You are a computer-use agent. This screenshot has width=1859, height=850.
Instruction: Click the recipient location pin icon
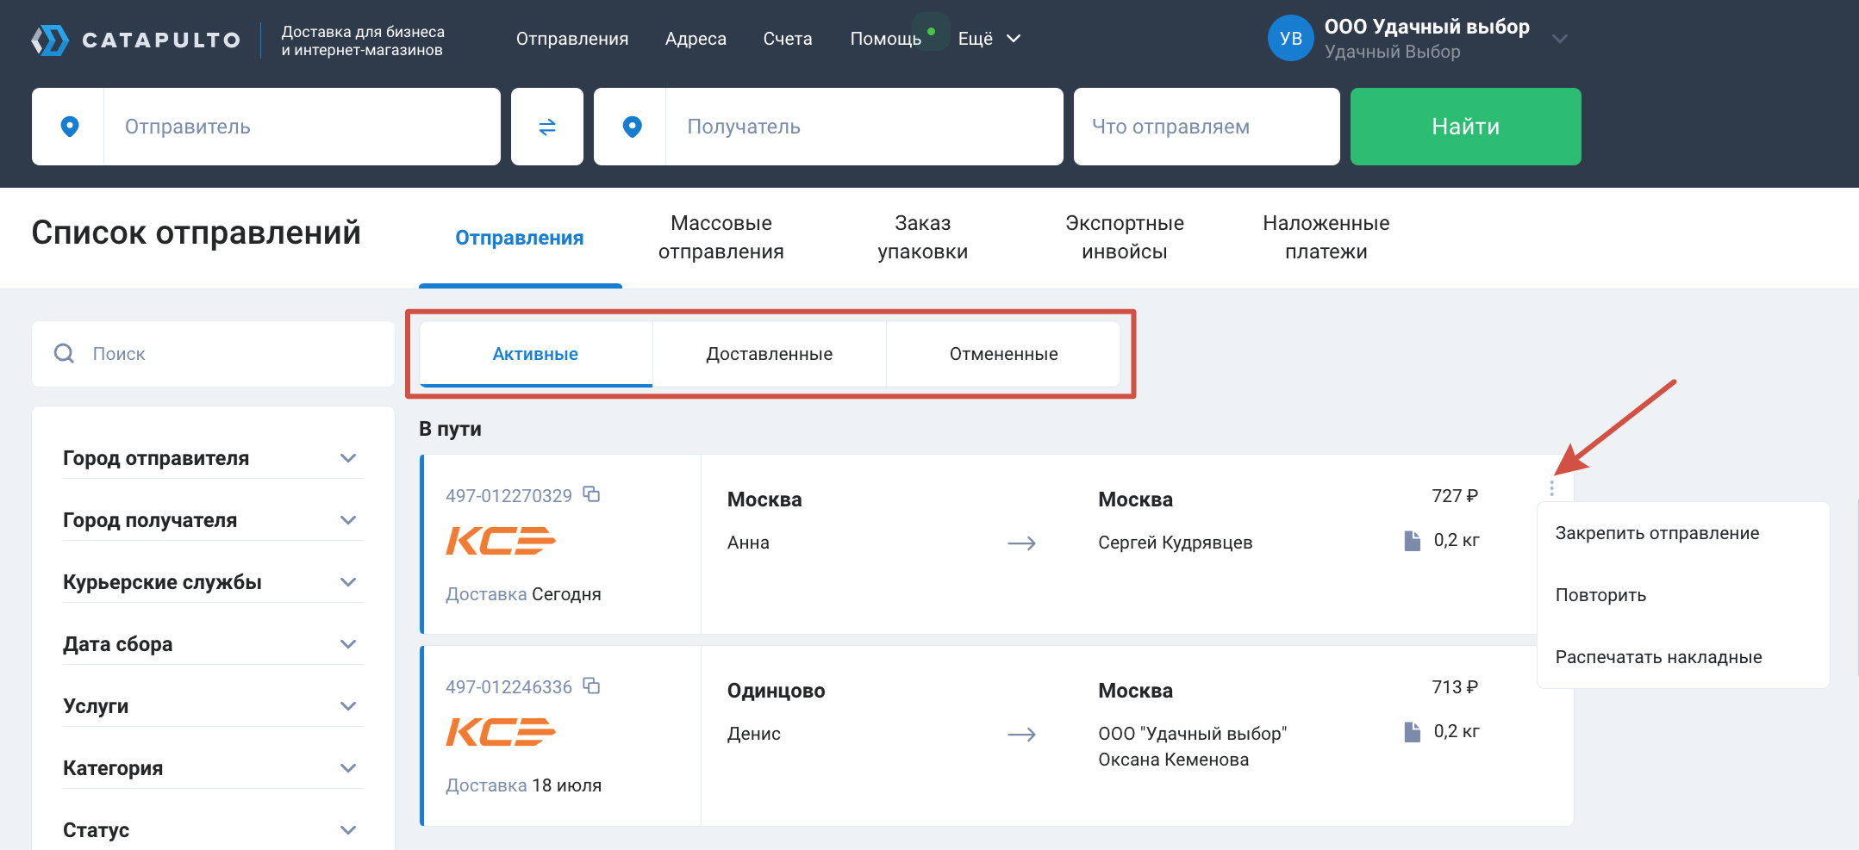point(632,127)
